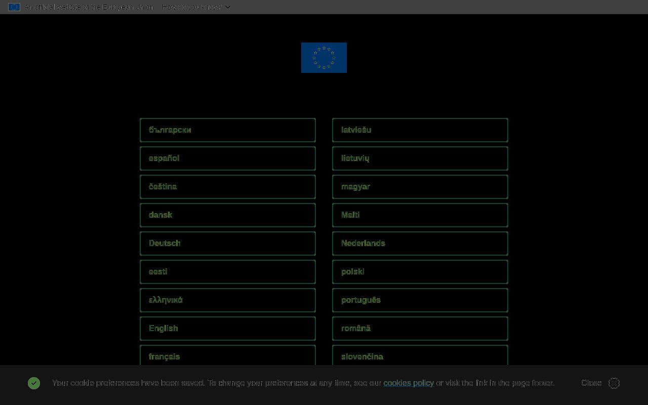Select ελληνικά language
The height and width of the screenshot is (405, 648).
(x=228, y=300)
